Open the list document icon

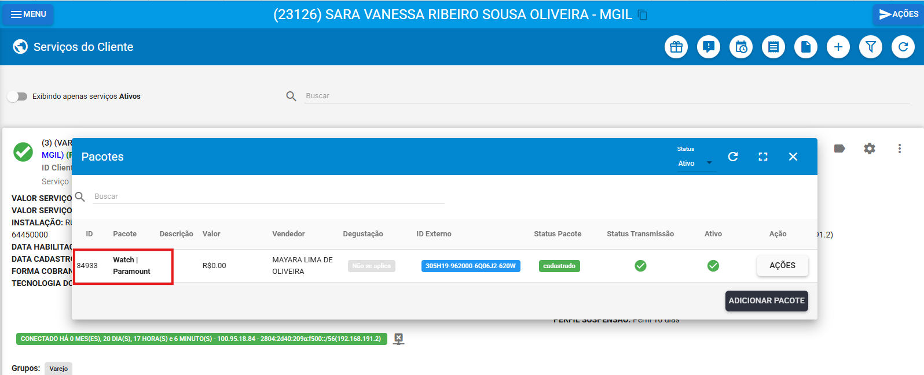click(x=773, y=47)
